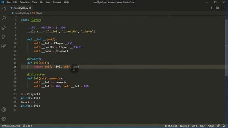Viewport: 228px width, 128px height.
Task: Run Python file with play icon
Action: click(x=211, y=8)
